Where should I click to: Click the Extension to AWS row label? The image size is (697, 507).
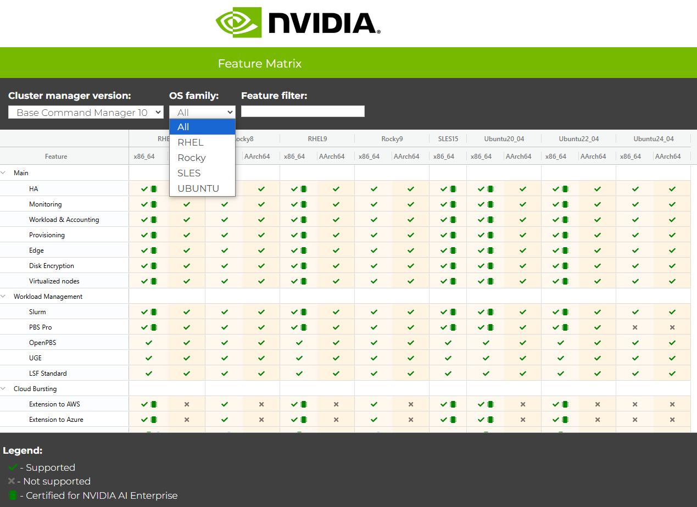[54, 404]
